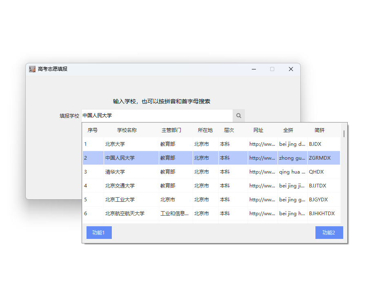This screenshot has width=373, height=292.
Task: Click the 简拼 column header
Action: tap(319, 130)
